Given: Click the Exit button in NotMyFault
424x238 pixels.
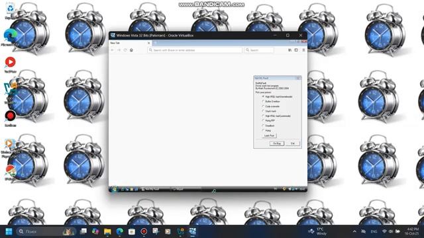Looking at the screenshot, I should click(x=293, y=143).
